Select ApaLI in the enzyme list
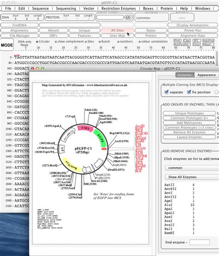Viewport: 219px width, 256px height. tap(179, 213)
